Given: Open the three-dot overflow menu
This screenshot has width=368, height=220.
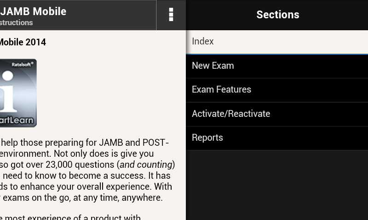Looking at the screenshot, I should pos(171,15).
